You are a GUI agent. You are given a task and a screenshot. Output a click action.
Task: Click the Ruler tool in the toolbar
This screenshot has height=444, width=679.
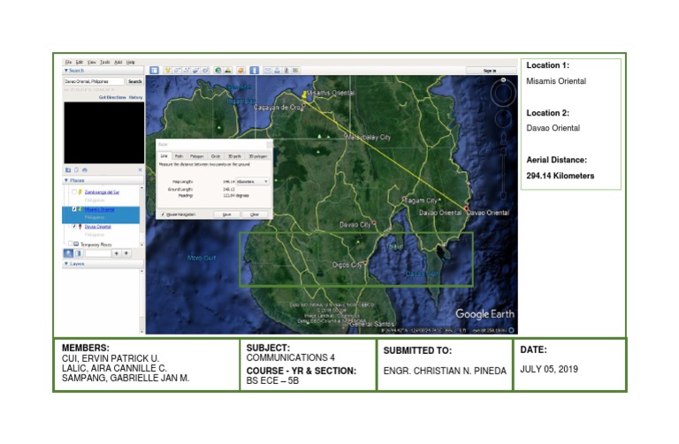[255, 70]
